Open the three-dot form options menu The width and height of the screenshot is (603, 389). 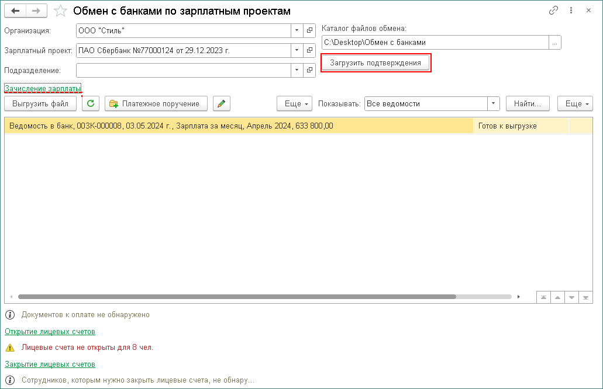(571, 11)
